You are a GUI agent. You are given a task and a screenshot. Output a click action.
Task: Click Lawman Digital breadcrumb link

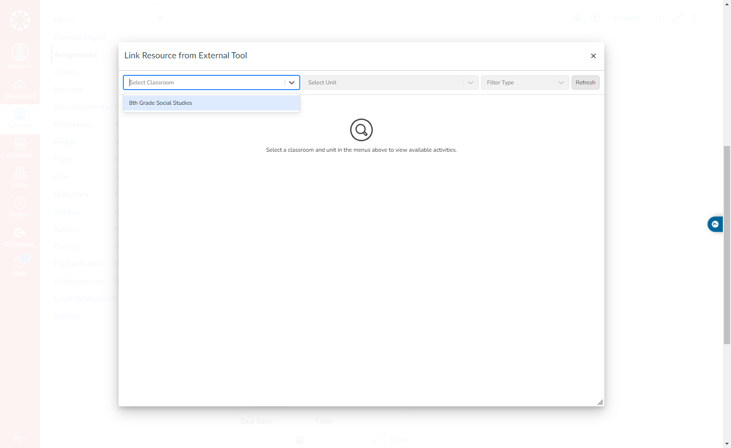point(80,37)
